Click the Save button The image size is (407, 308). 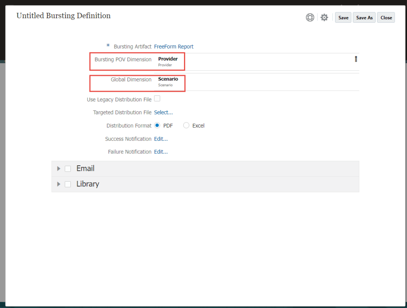[x=343, y=17]
